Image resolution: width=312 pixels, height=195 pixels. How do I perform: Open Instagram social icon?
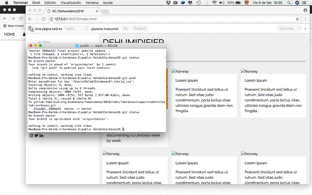pos(31,135)
